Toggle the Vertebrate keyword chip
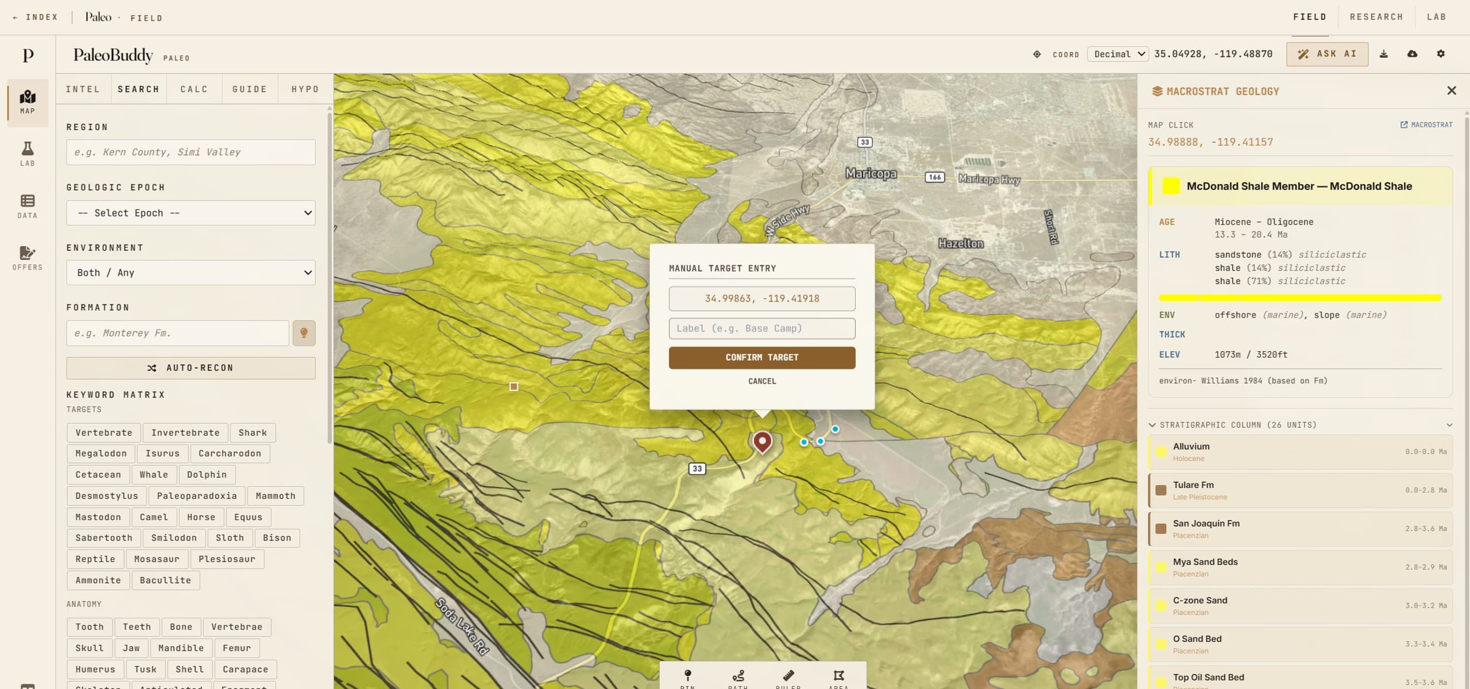The height and width of the screenshot is (689, 1470). point(104,432)
